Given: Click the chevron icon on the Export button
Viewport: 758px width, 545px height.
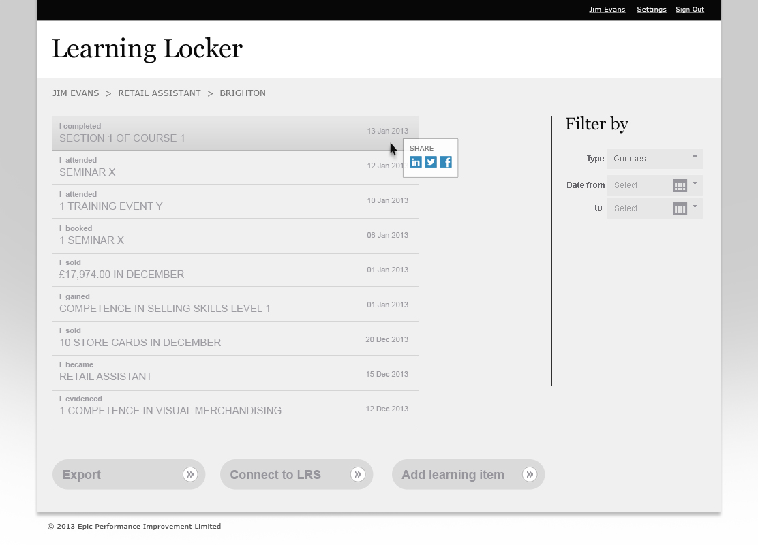Looking at the screenshot, I should point(189,474).
